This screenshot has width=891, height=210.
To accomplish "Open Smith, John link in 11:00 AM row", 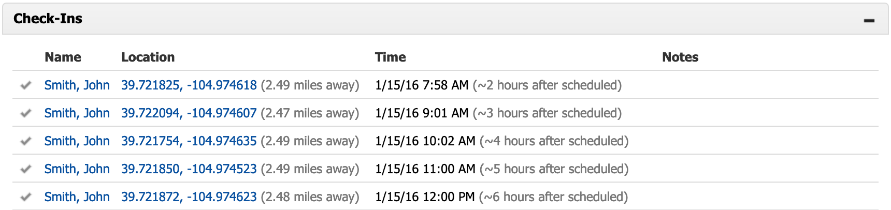I will (x=77, y=169).
